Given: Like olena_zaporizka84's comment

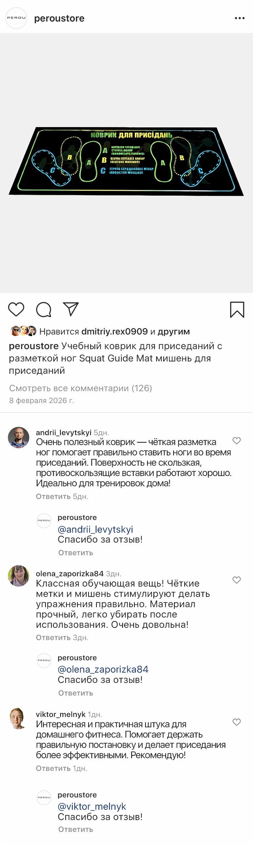Looking at the screenshot, I should pyautogui.click(x=236, y=580).
